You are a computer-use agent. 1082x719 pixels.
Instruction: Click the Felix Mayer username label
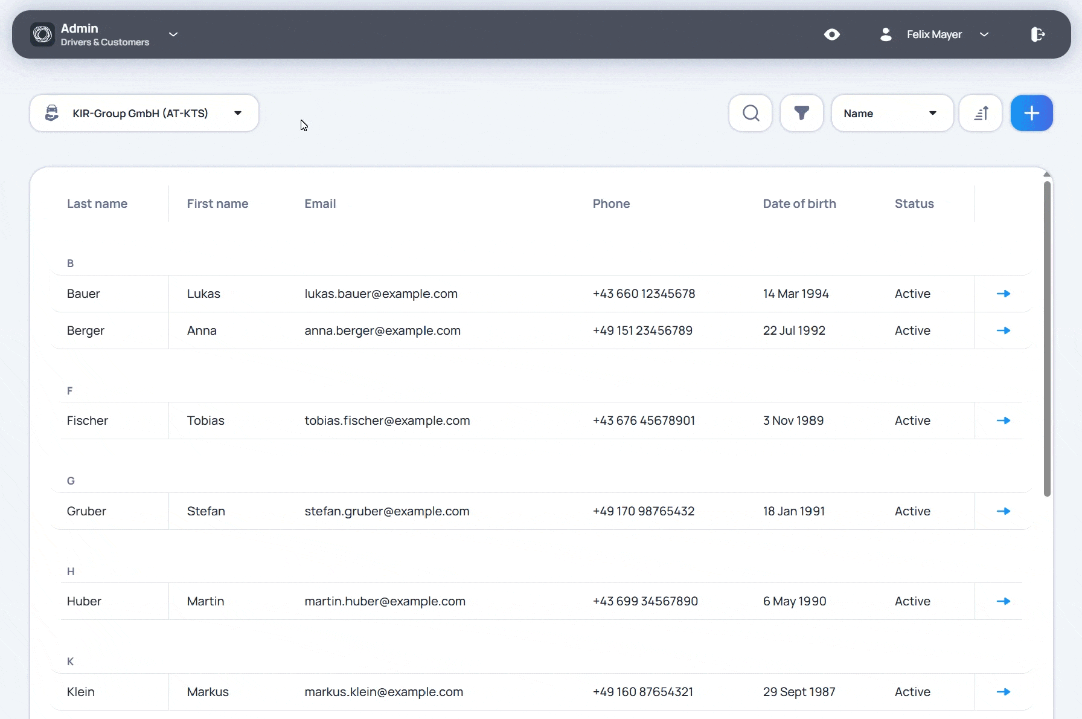pyautogui.click(x=934, y=34)
